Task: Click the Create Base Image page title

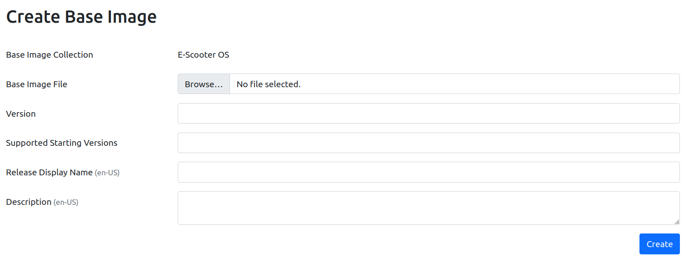Action: pyautogui.click(x=81, y=16)
